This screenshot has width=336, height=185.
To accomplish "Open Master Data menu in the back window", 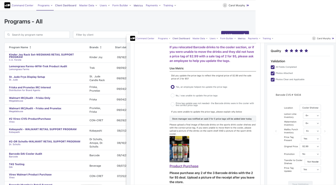I will click(88, 5).
